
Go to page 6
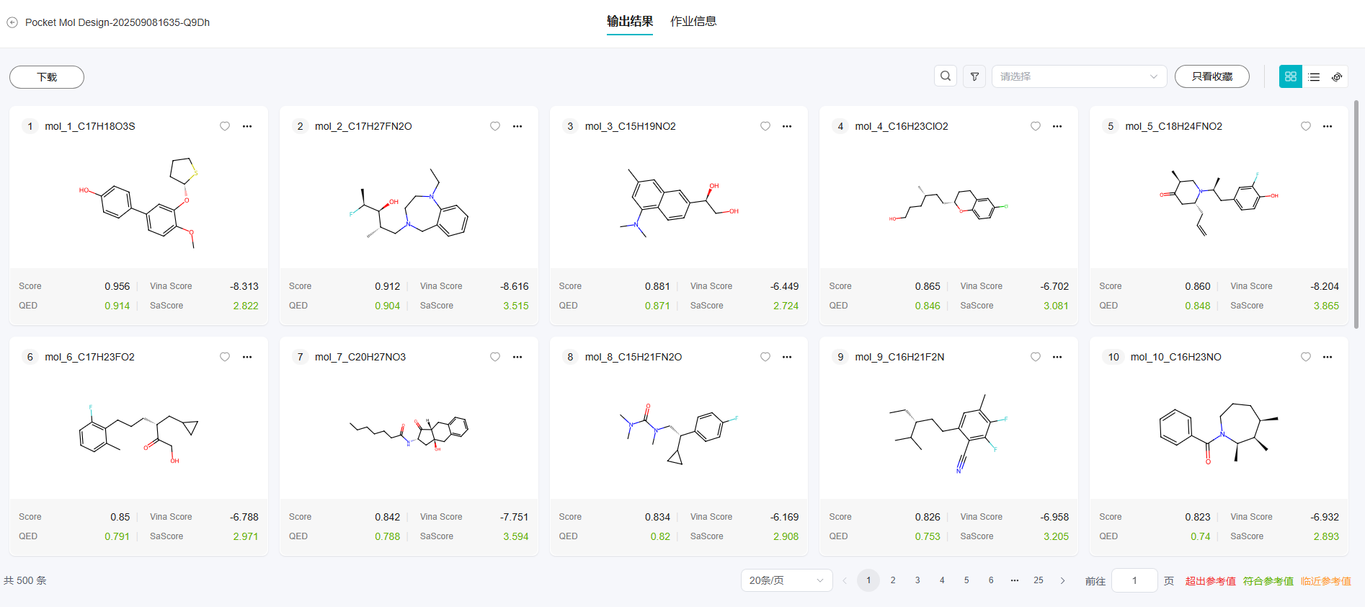[x=991, y=580]
